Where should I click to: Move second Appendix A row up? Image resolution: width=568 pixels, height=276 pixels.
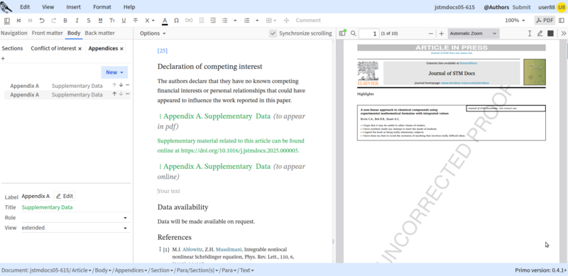(114, 94)
